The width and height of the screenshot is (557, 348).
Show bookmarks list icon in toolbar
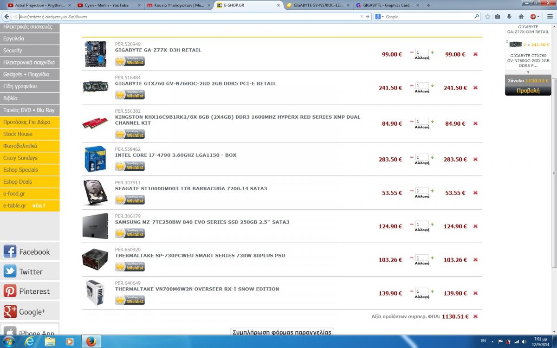click(498, 16)
